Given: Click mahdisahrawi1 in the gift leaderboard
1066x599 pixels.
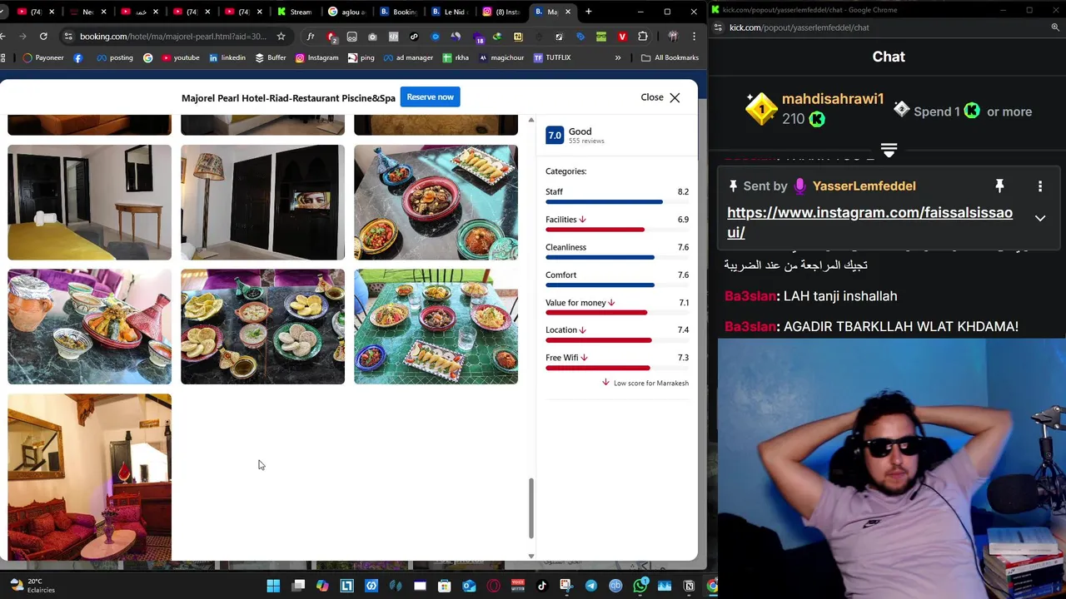Looking at the screenshot, I should pyautogui.click(x=833, y=99).
